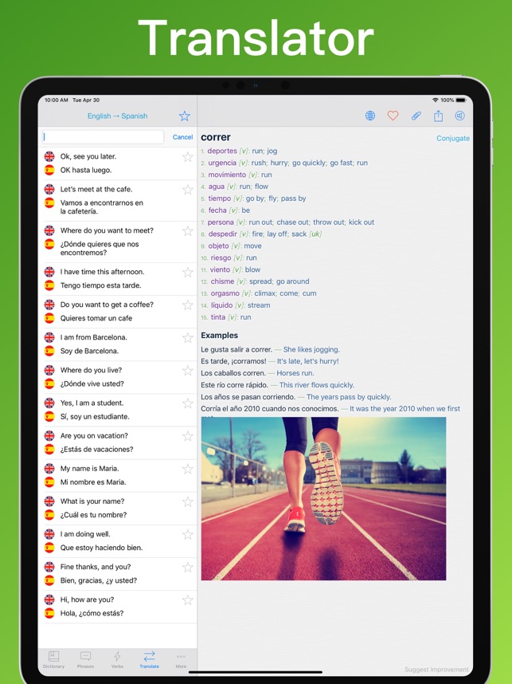Tap the running shoe photo
Image resolution: width=512 pixels, height=684 pixels.
coord(323,498)
